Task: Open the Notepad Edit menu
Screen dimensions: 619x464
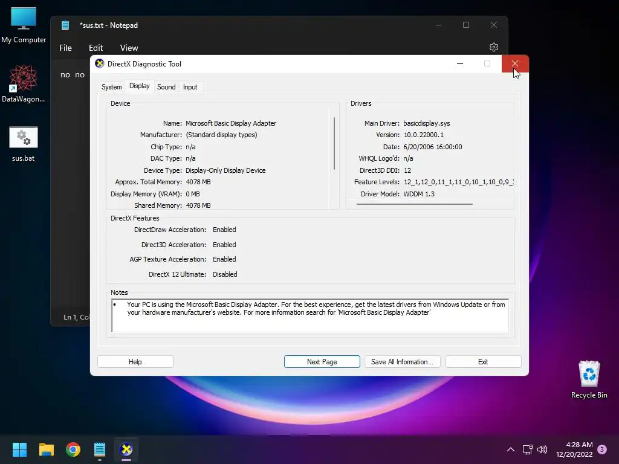Action: click(96, 48)
